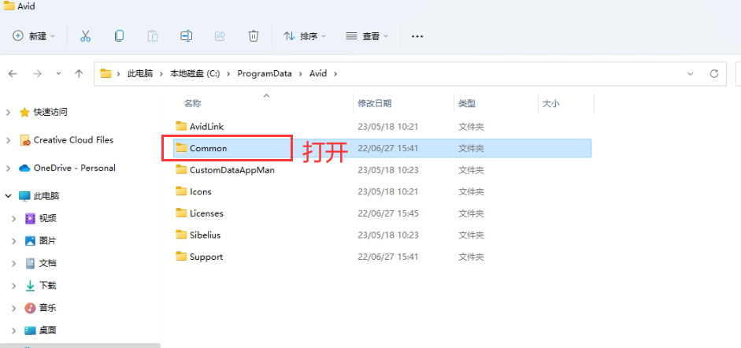Collapse the 此电脑 tree node
Viewport: 741px width, 348px height.
click(x=8, y=196)
